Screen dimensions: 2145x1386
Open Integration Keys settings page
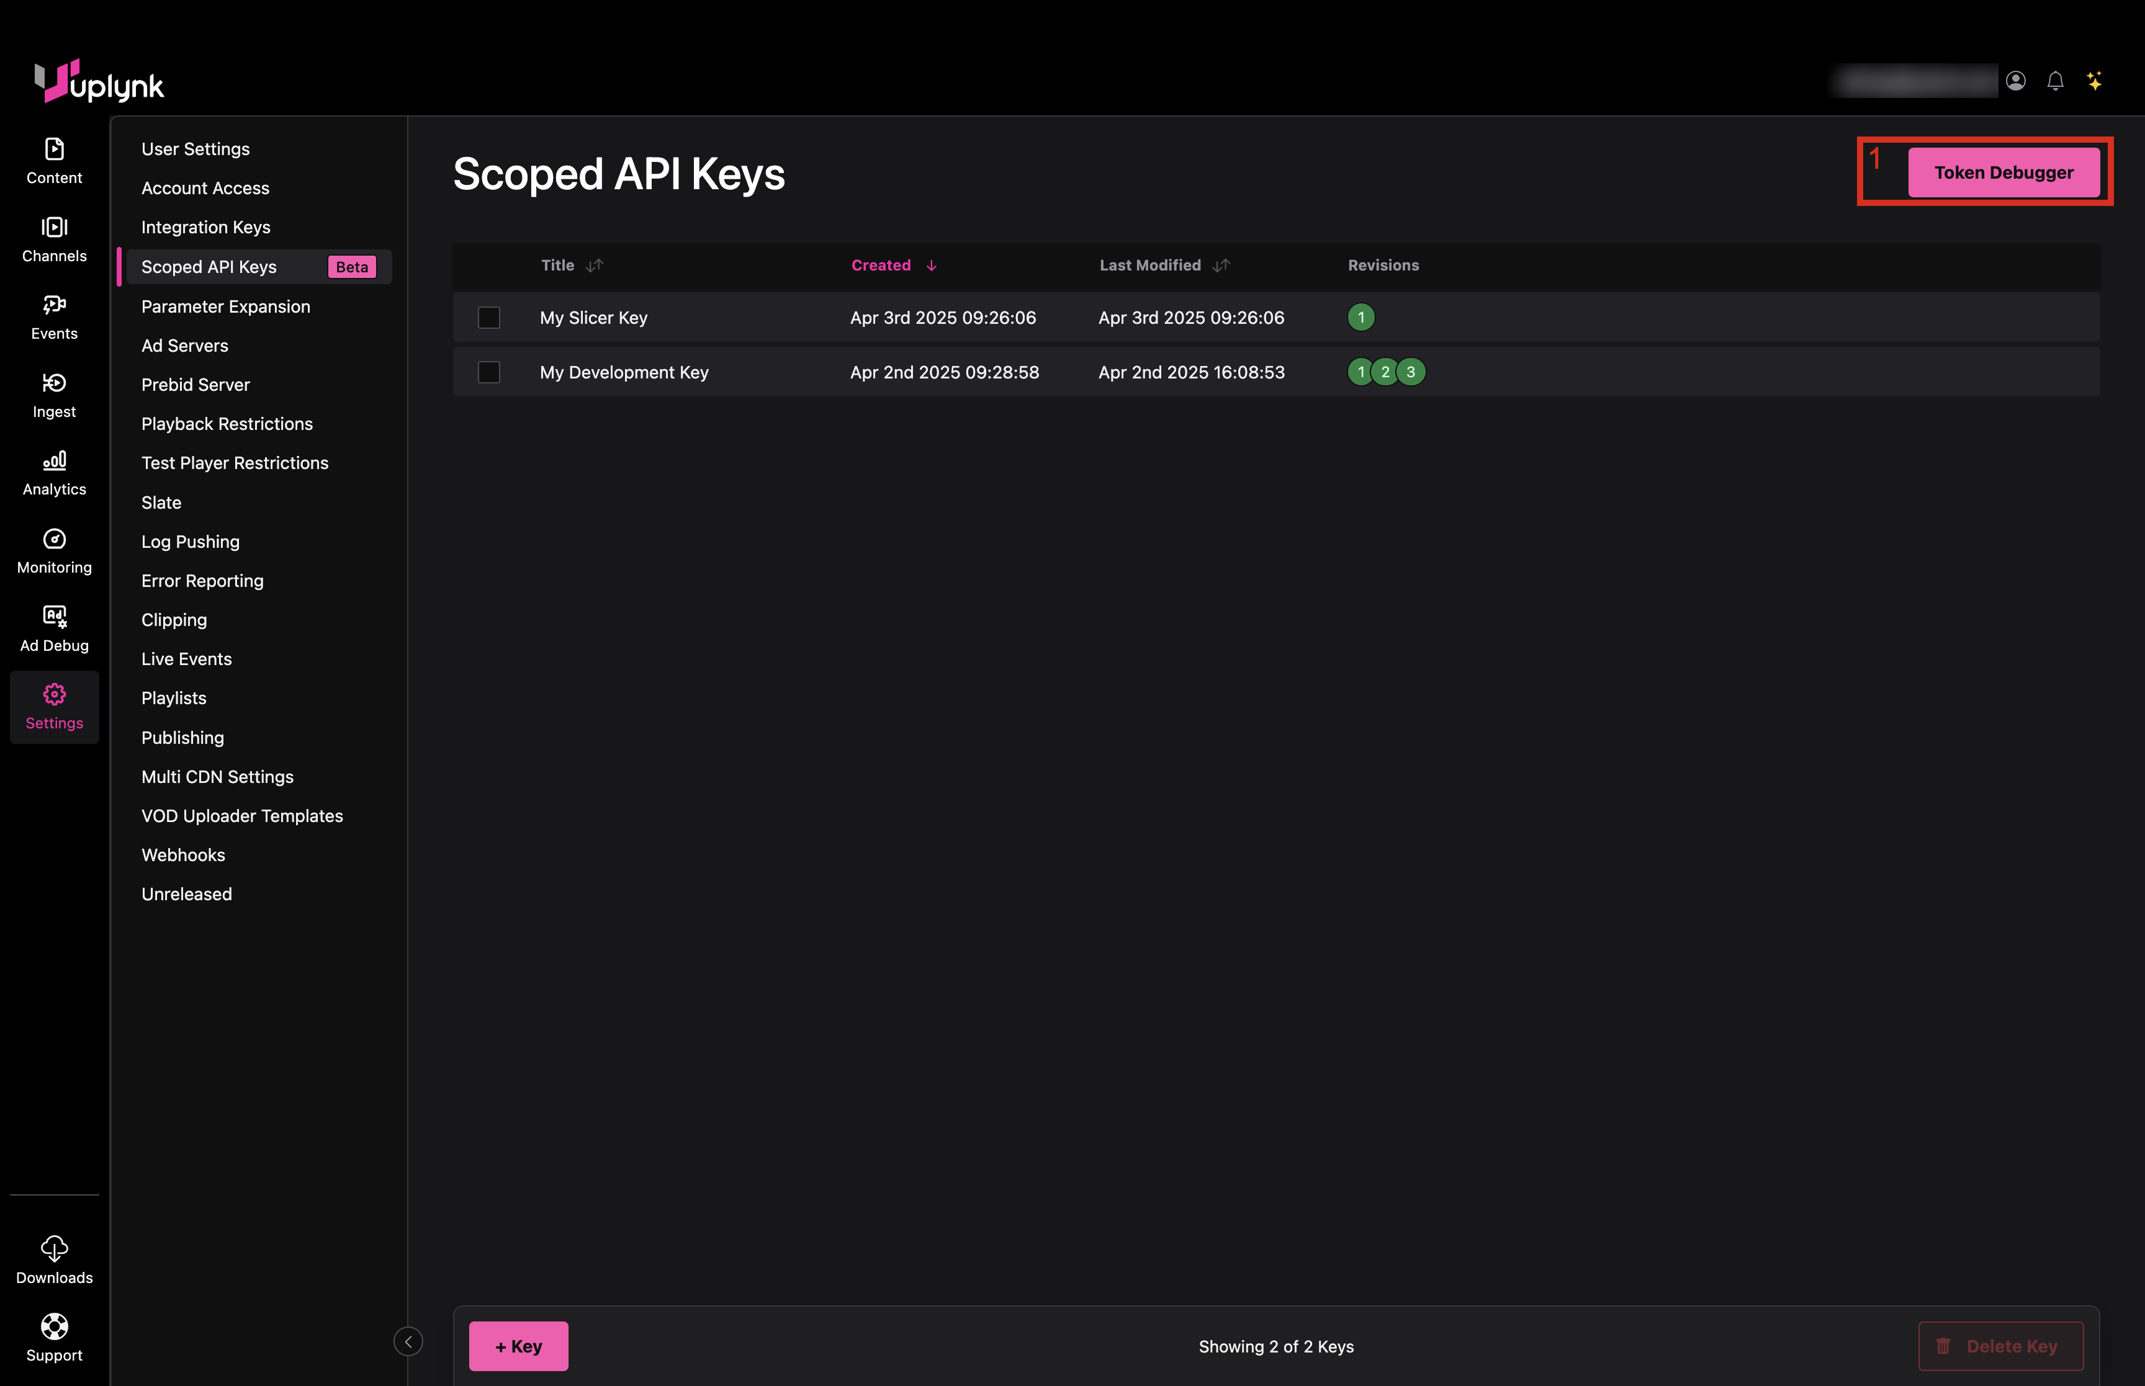pos(205,227)
